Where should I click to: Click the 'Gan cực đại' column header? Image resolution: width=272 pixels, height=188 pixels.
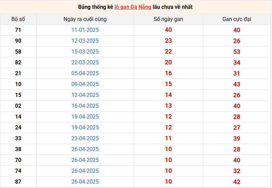[x=237, y=19]
